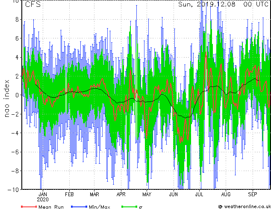Click the green sigma legend line
Viewport: 271px width, 209px height.
[x=130, y=206]
